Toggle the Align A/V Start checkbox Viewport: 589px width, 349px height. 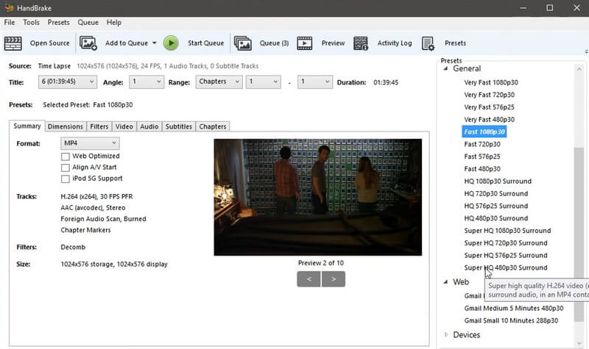click(66, 168)
